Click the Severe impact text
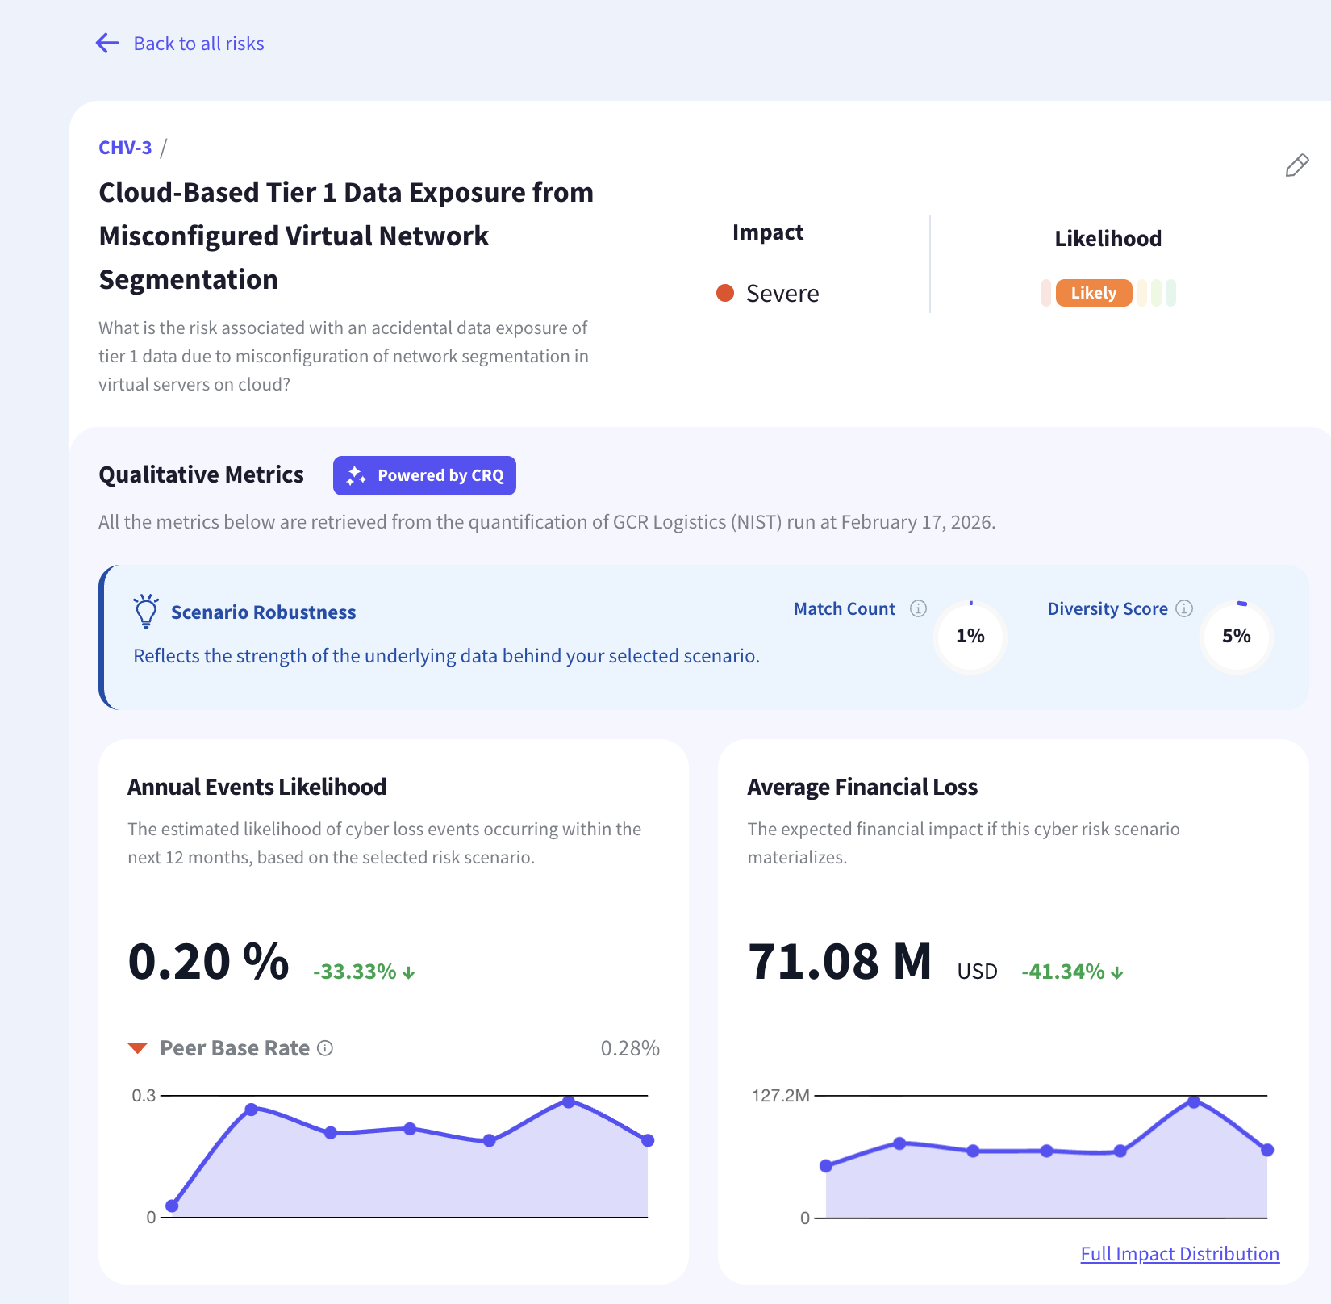 [x=782, y=293]
